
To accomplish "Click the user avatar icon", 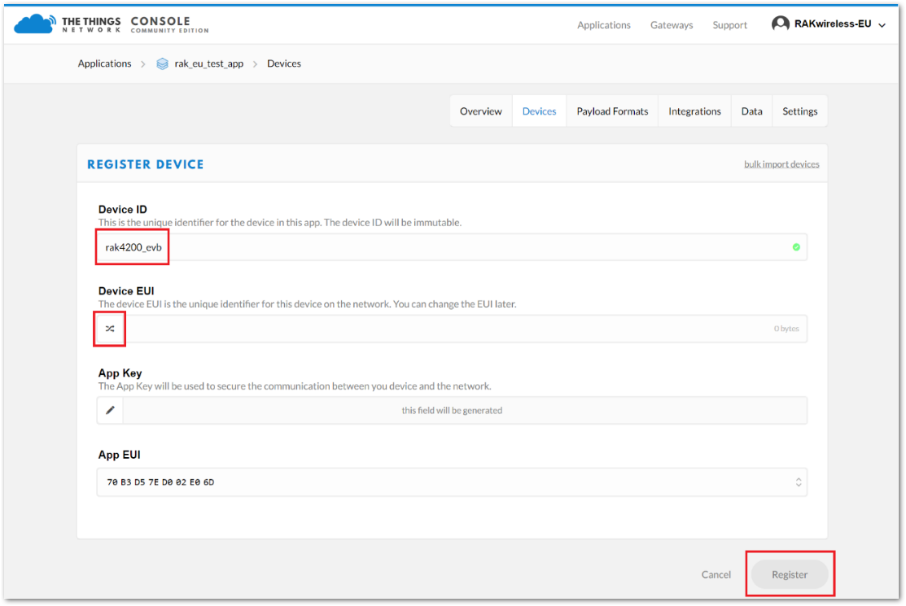I will tap(780, 24).
